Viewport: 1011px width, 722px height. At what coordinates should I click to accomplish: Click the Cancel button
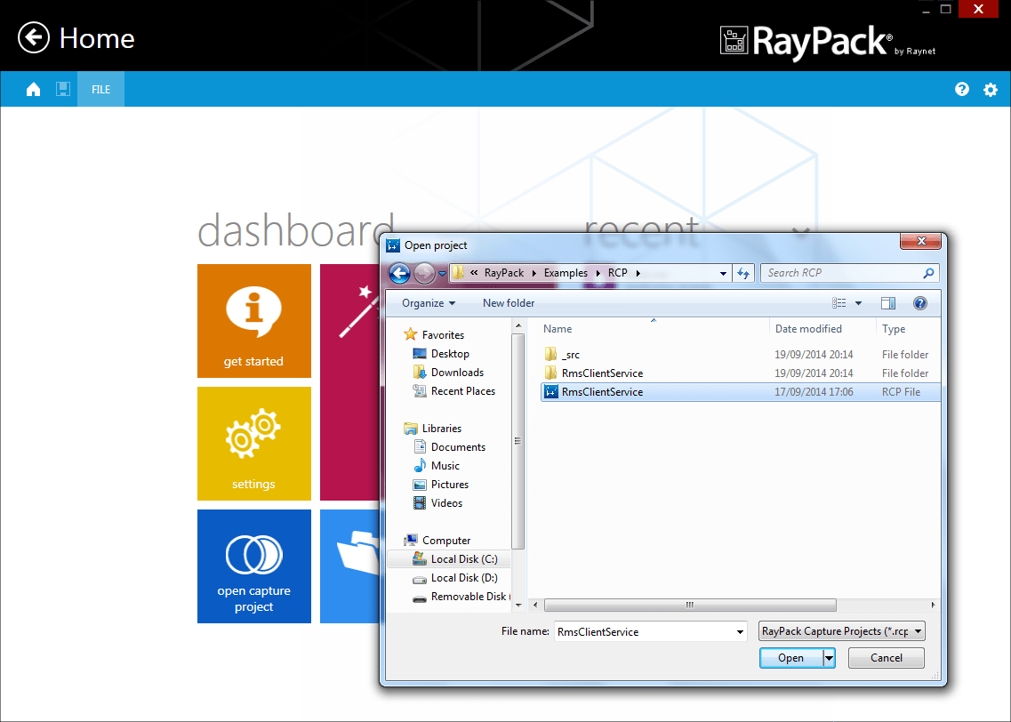(886, 657)
